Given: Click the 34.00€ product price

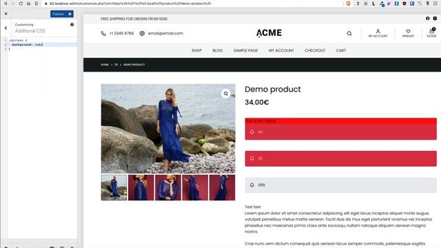Looking at the screenshot, I should pyautogui.click(x=257, y=103).
